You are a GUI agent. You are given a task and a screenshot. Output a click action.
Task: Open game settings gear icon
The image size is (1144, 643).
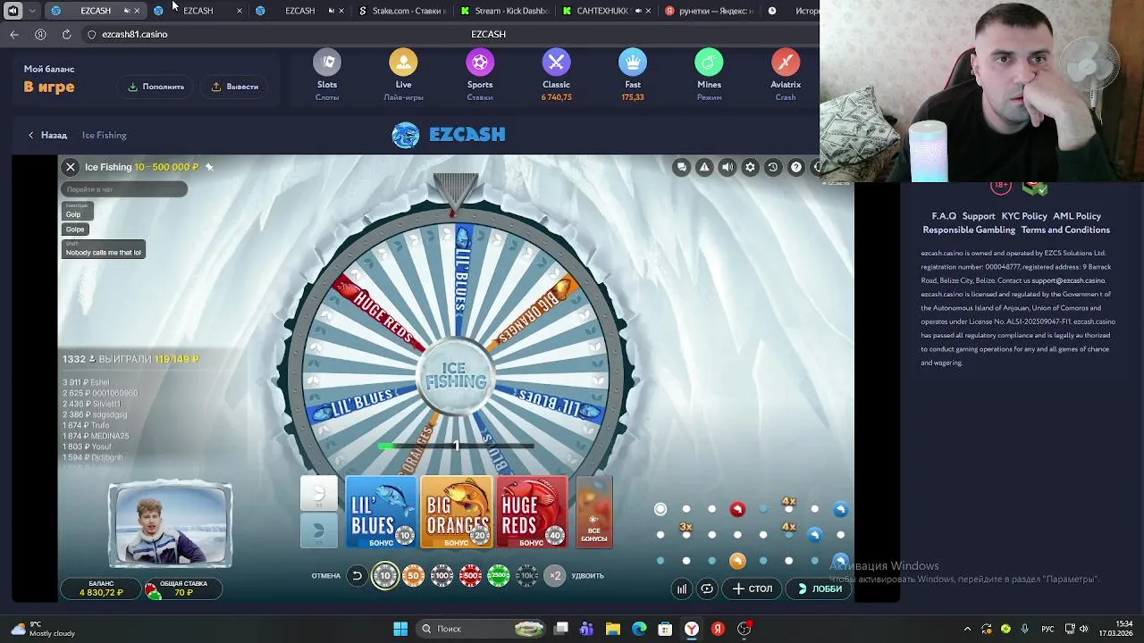coord(750,167)
